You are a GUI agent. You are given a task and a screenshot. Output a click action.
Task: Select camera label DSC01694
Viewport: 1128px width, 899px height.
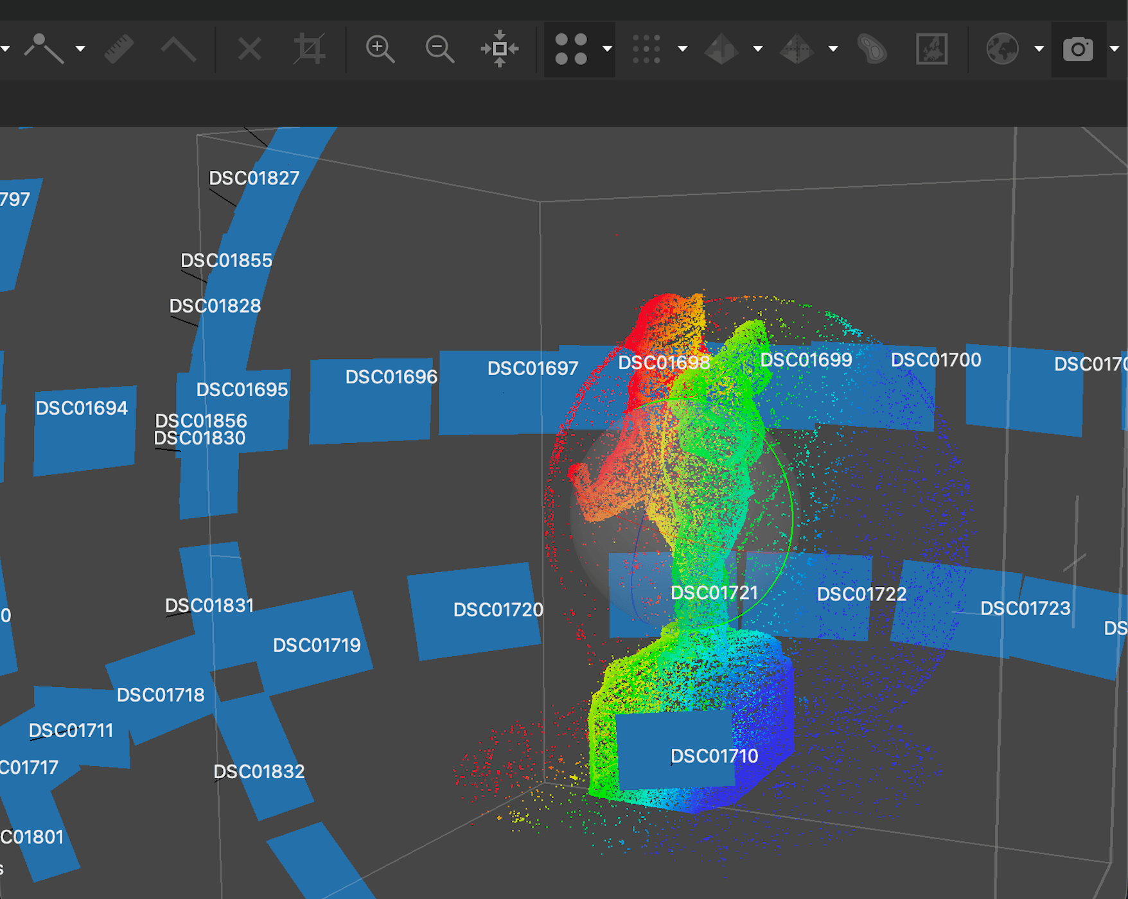tap(82, 408)
